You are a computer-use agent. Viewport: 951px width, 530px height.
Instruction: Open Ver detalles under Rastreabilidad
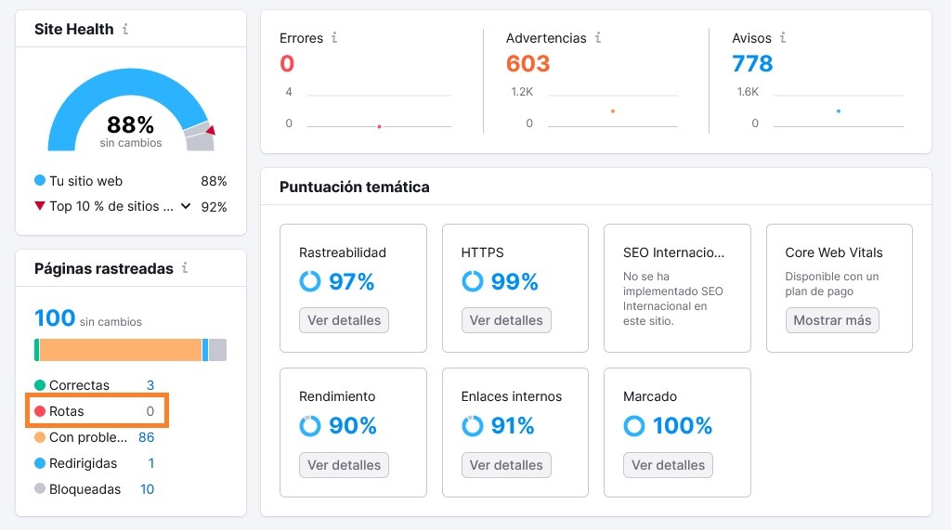[344, 320]
